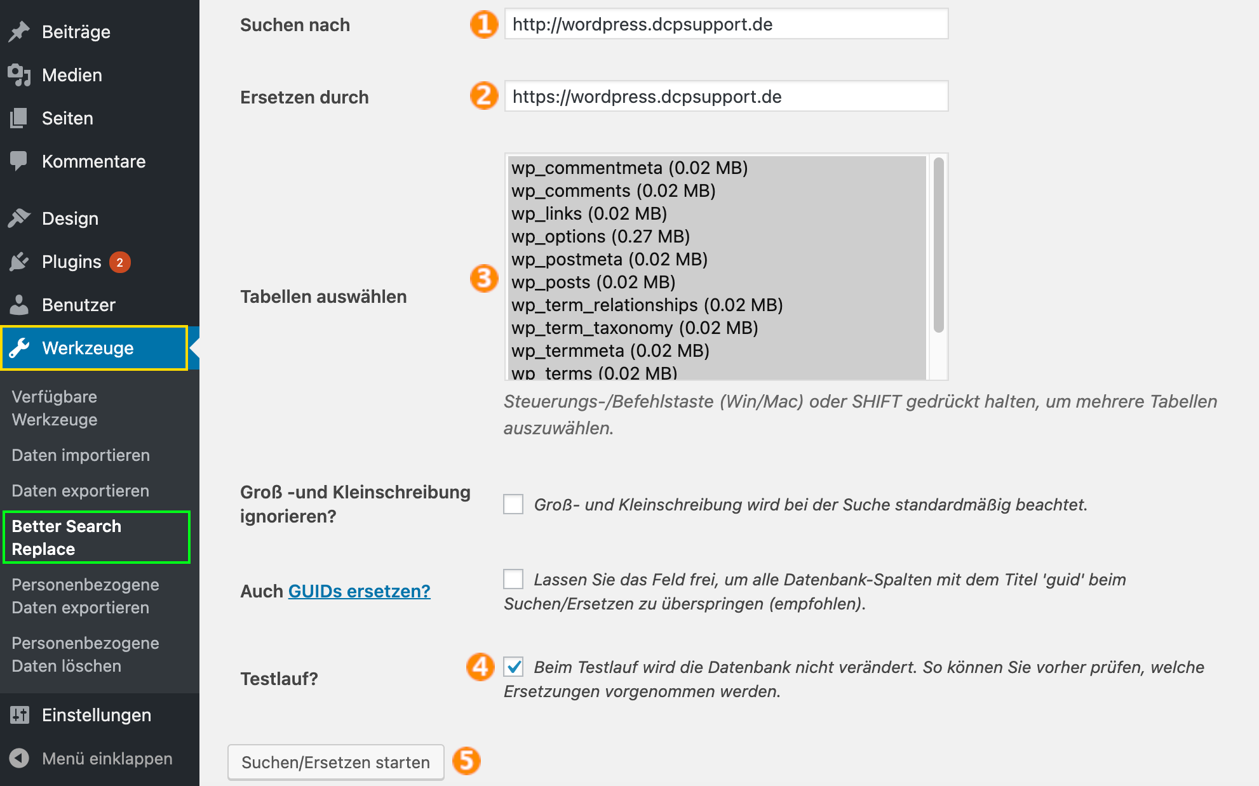
Task: Click the Suchen/Ersetzen starten button
Action: point(336,762)
